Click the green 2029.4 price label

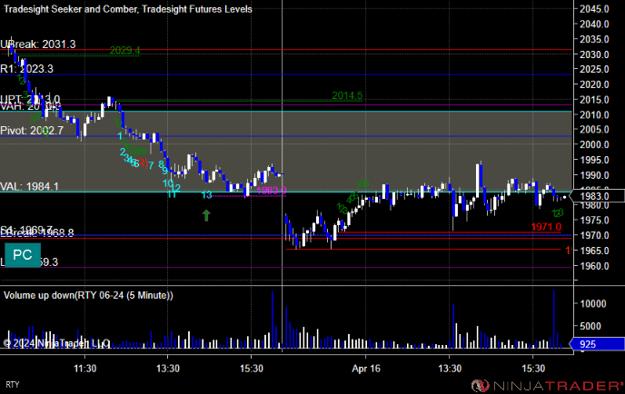click(124, 51)
